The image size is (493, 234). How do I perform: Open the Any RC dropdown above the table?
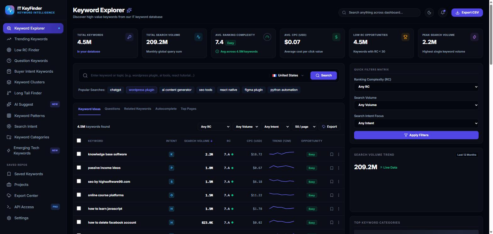pyautogui.click(x=214, y=127)
